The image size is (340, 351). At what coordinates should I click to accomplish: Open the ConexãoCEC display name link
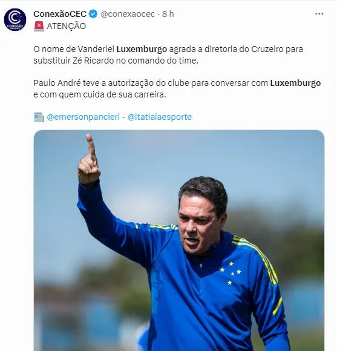(x=60, y=14)
